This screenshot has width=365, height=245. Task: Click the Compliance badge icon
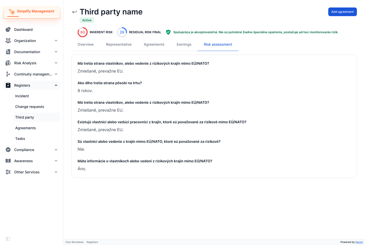pyautogui.click(x=8, y=150)
